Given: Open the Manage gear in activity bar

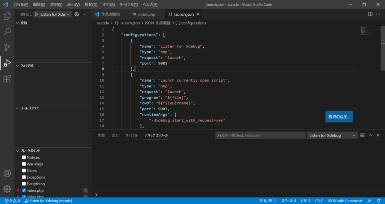Looking at the screenshot, I should point(7,189).
